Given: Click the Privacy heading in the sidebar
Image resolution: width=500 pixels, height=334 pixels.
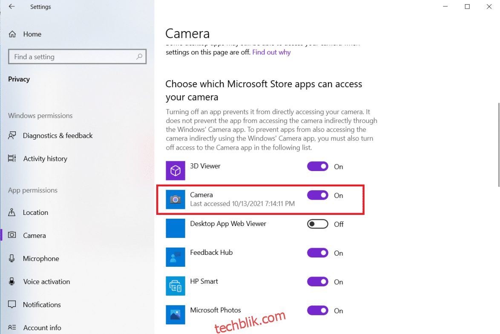Looking at the screenshot, I should 19,80.
